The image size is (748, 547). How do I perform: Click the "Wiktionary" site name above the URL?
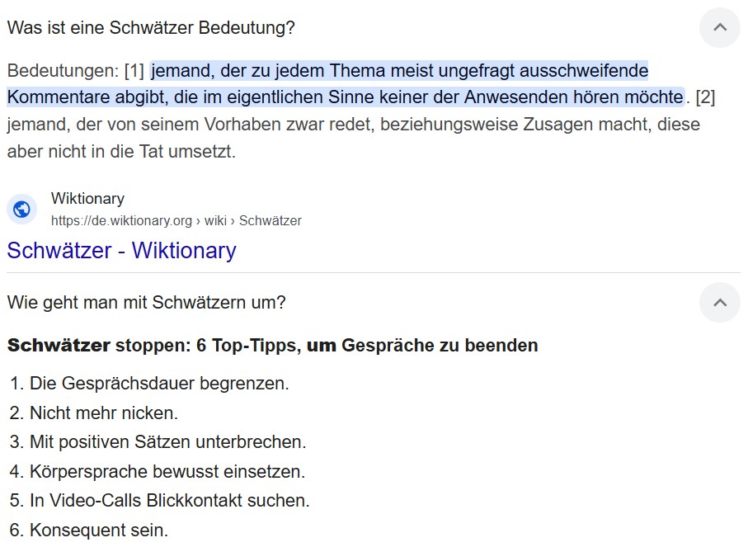(x=87, y=199)
